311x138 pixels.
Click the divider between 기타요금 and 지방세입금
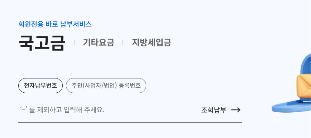pyautogui.click(x=123, y=42)
